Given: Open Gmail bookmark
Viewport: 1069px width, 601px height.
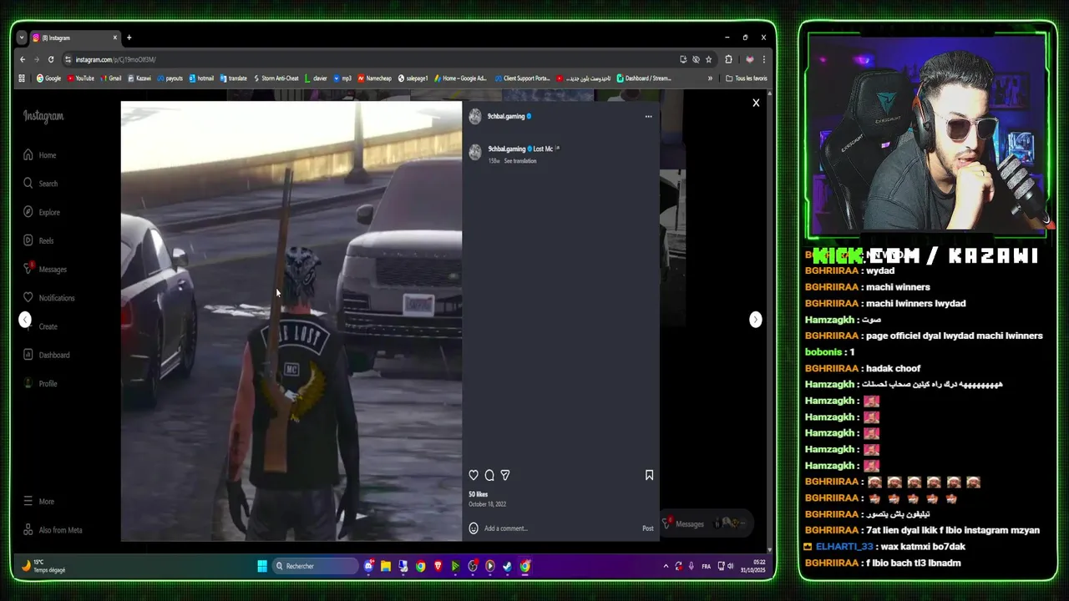Looking at the screenshot, I should click(x=111, y=78).
